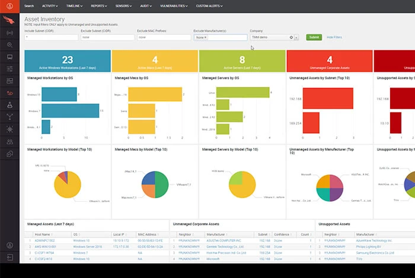415x278 pixels.
Task: Expand the Sensors menu in the top bar
Action: point(123,6)
